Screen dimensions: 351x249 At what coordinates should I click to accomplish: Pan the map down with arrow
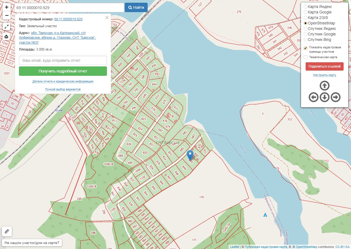325,97
